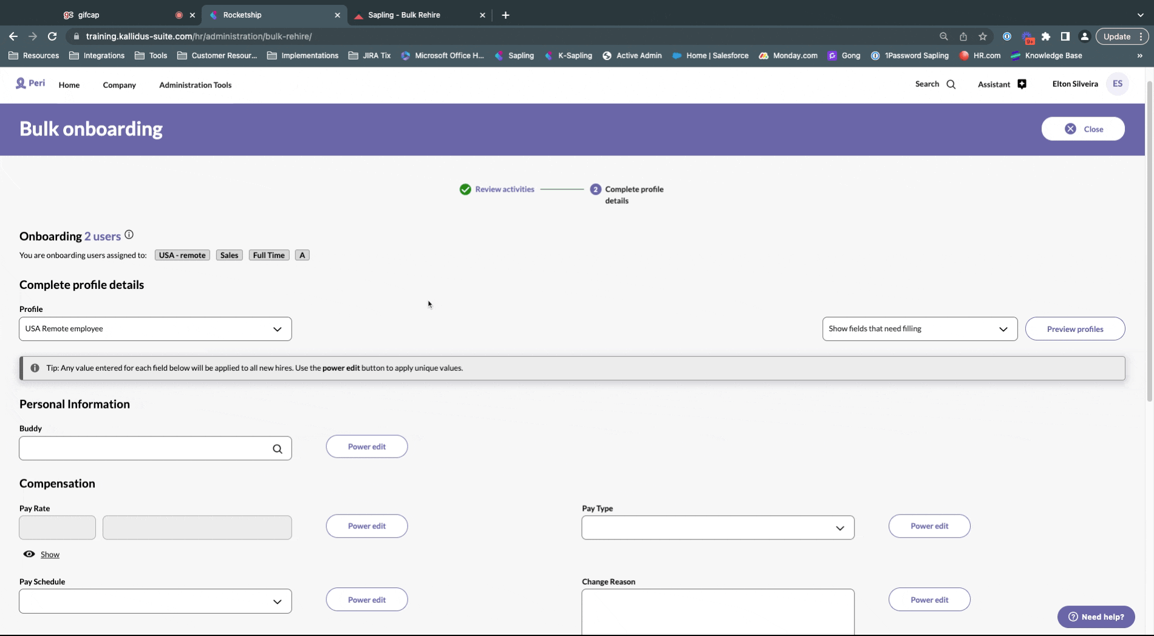Bookmark page with the star icon
Viewport: 1154px width, 636px height.
[983, 36]
